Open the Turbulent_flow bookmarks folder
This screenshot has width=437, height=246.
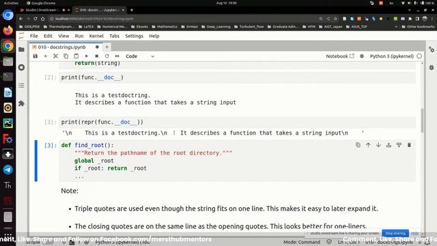tap(249, 27)
